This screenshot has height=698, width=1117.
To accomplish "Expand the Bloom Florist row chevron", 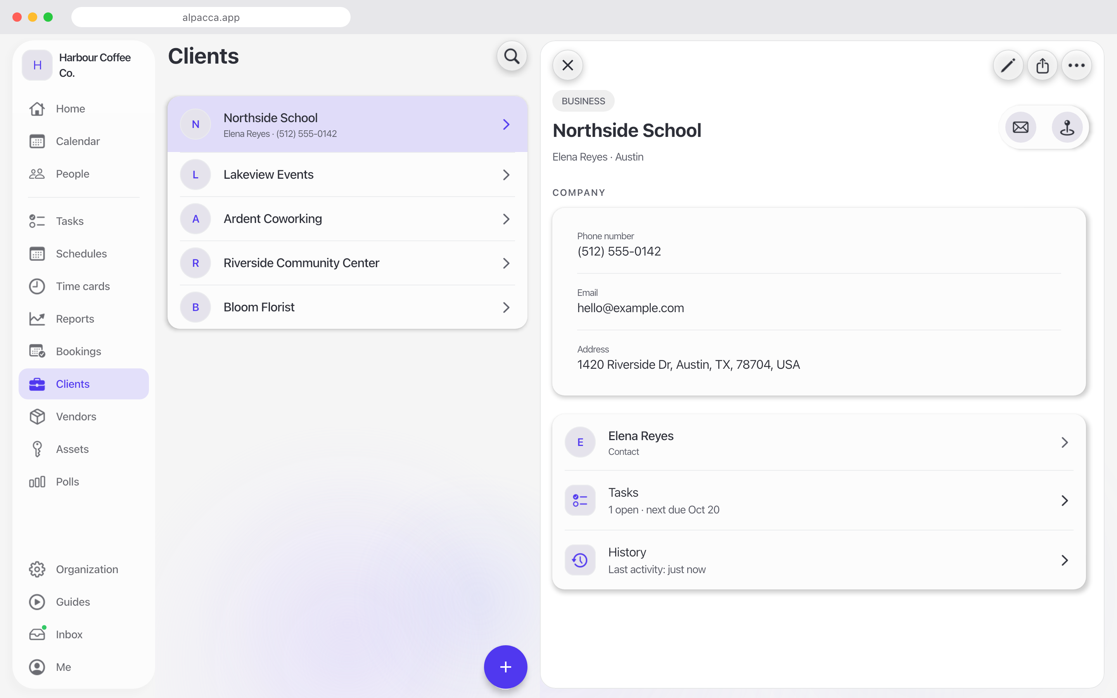I will pyautogui.click(x=507, y=308).
